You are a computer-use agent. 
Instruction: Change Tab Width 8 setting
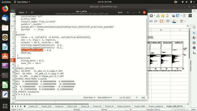tap(105, 97)
